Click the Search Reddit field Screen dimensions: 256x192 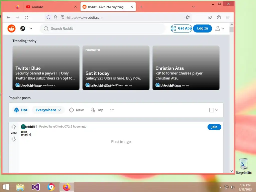click(102, 28)
